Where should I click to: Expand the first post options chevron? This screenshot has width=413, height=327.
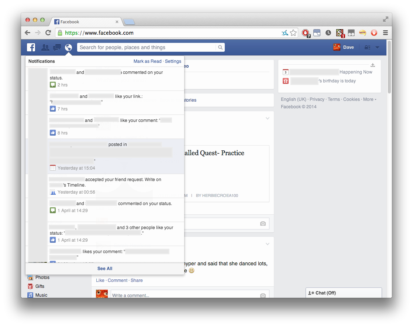[x=268, y=118]
